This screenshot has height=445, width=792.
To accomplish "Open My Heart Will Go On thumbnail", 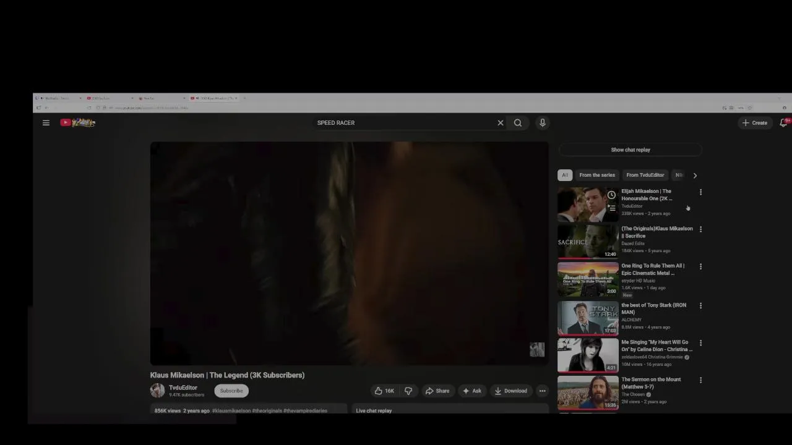I will click(588, 355).
